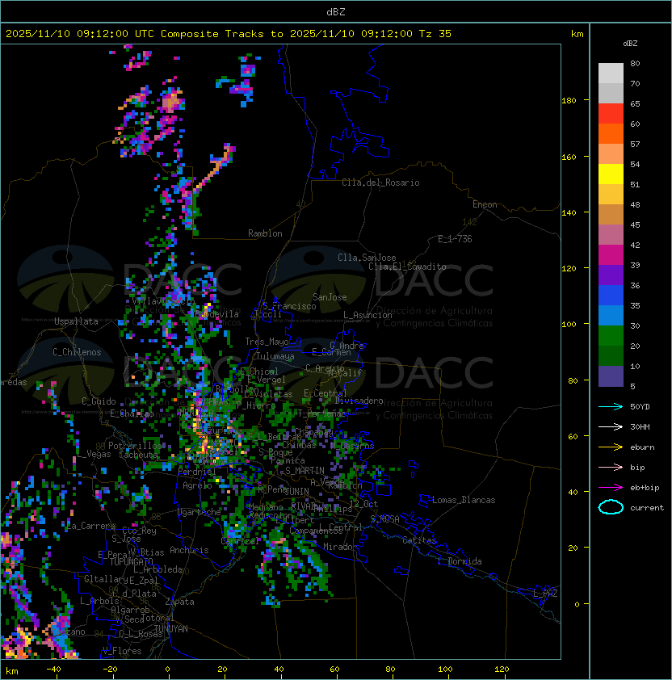Screen dimensions: 672x680
Task: Click the S_MARTIN town label
Action: [304, 471]
